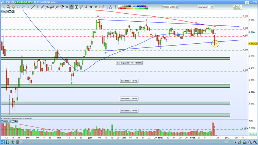
Task: Select the parallel lines channel tool
Action: [42, 7]
